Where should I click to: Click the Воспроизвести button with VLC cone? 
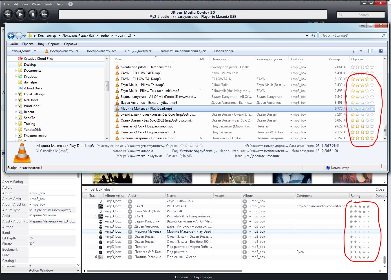(61, 51)
